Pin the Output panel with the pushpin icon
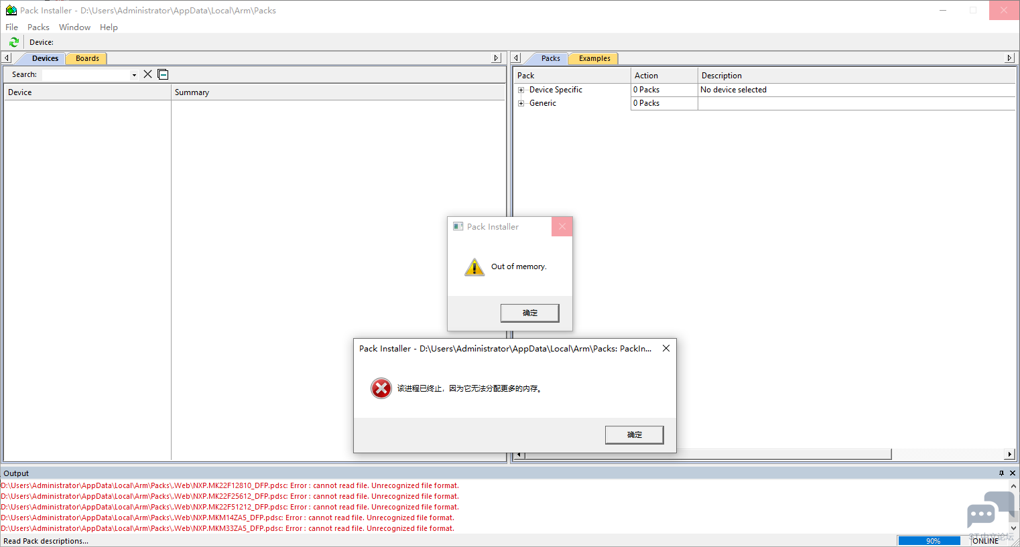The height and width of the screenshot is (547, 1020). click(1002, 473)
